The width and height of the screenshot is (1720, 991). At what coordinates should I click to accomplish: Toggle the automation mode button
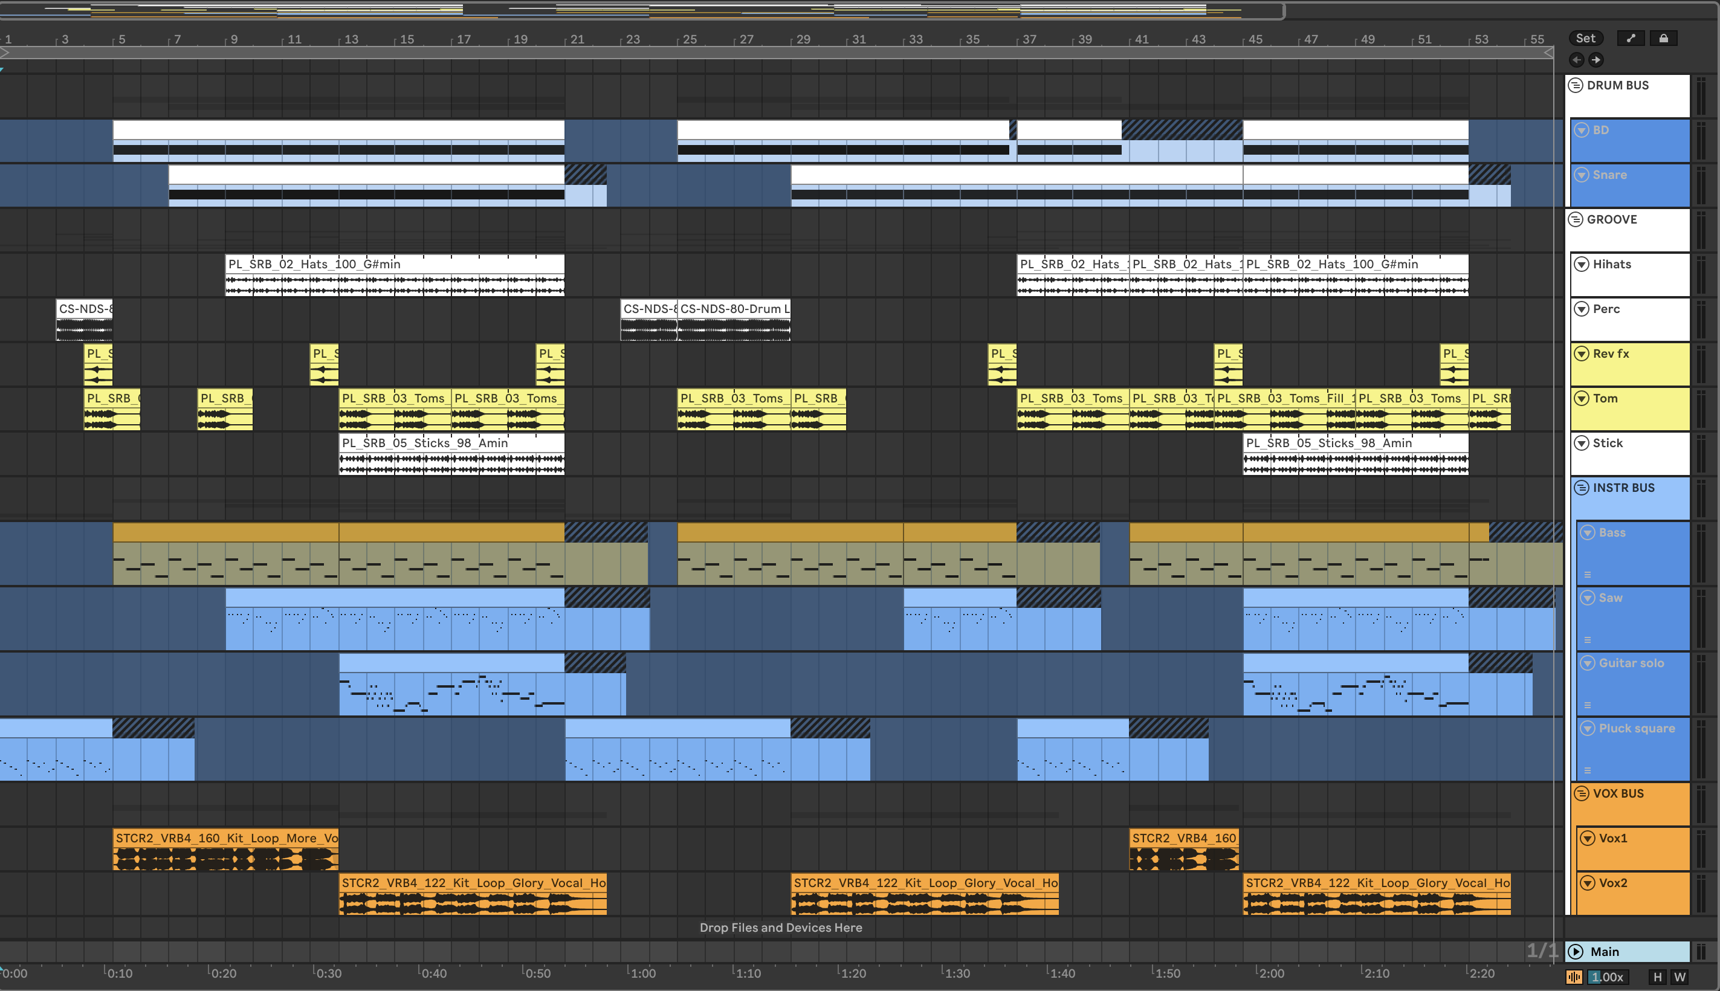(1630, 38)
